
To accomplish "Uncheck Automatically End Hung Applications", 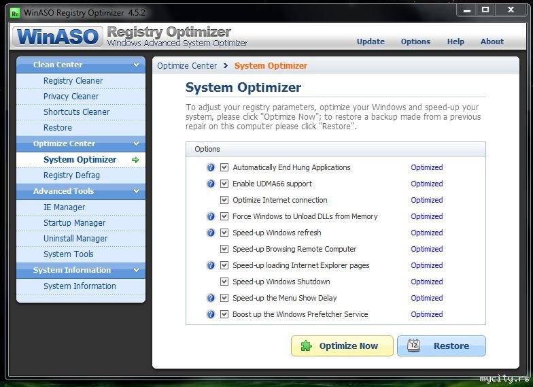I will click(x=224, y=167).
